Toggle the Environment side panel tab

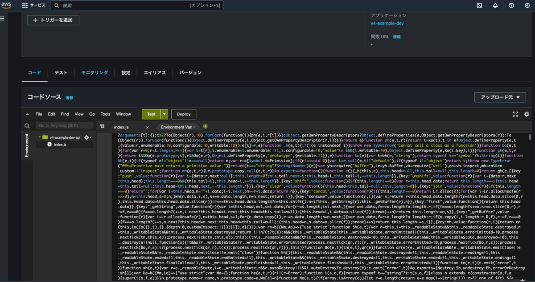26,145
